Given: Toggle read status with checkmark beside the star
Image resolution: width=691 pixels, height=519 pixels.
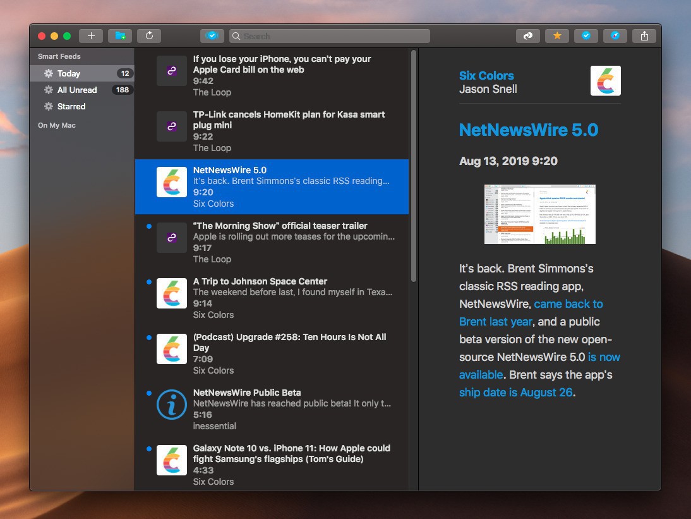Looking at the screenshot, I should click(586, 36).
